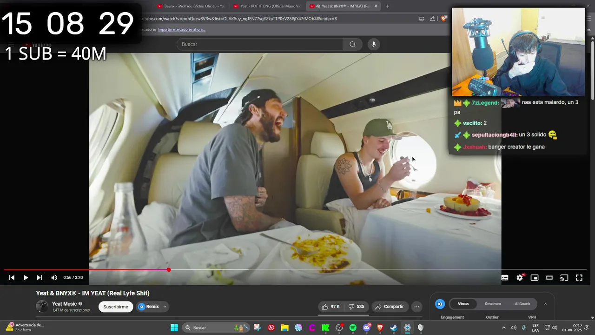Open the more actions ellipsis menu
Viewport: 595px width, 335px height.
pyautogui.click(x=417, y=307)
